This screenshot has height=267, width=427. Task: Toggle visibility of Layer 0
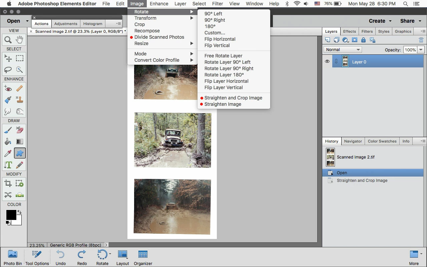[327, 61]
